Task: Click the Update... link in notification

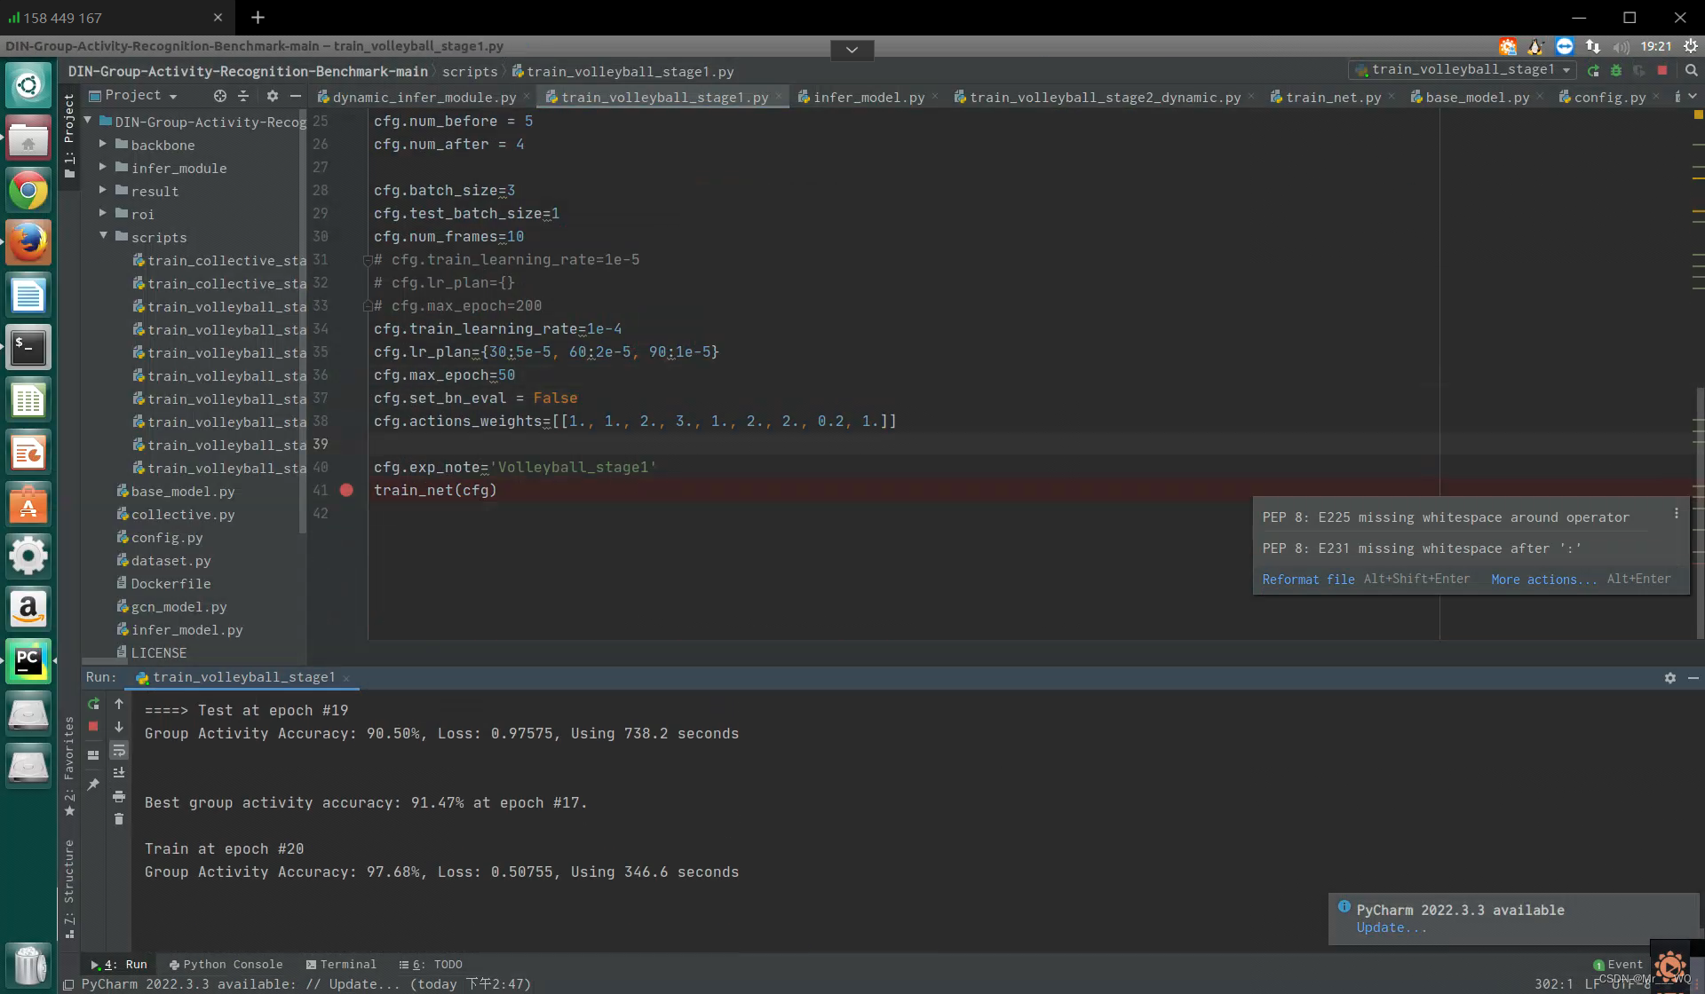Action: tap(1391, 927)
